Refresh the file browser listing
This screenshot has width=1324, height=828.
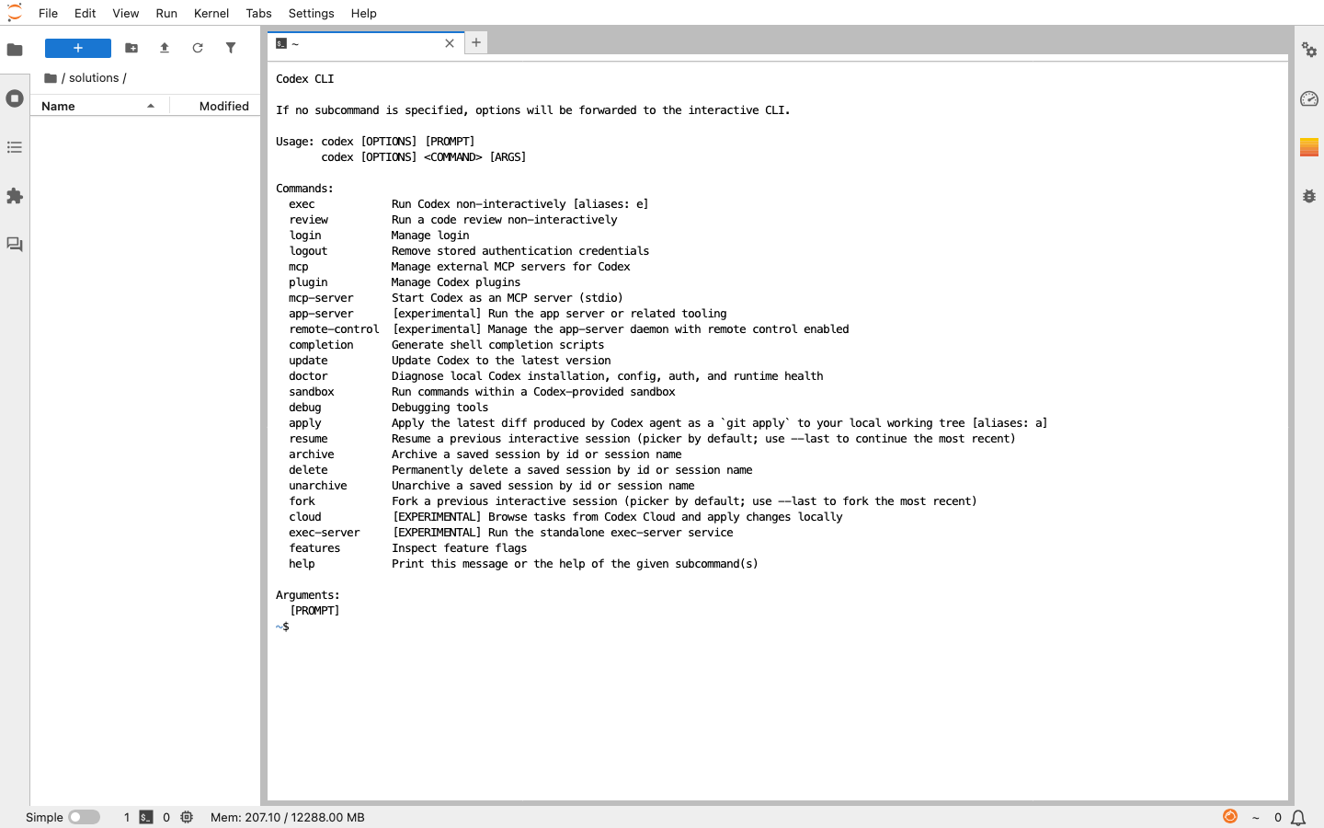(x=198, y=48)
